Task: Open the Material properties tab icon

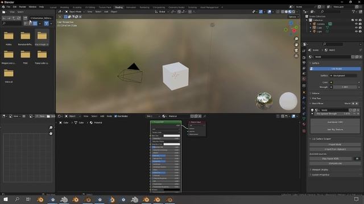Action: coord(304,125)
